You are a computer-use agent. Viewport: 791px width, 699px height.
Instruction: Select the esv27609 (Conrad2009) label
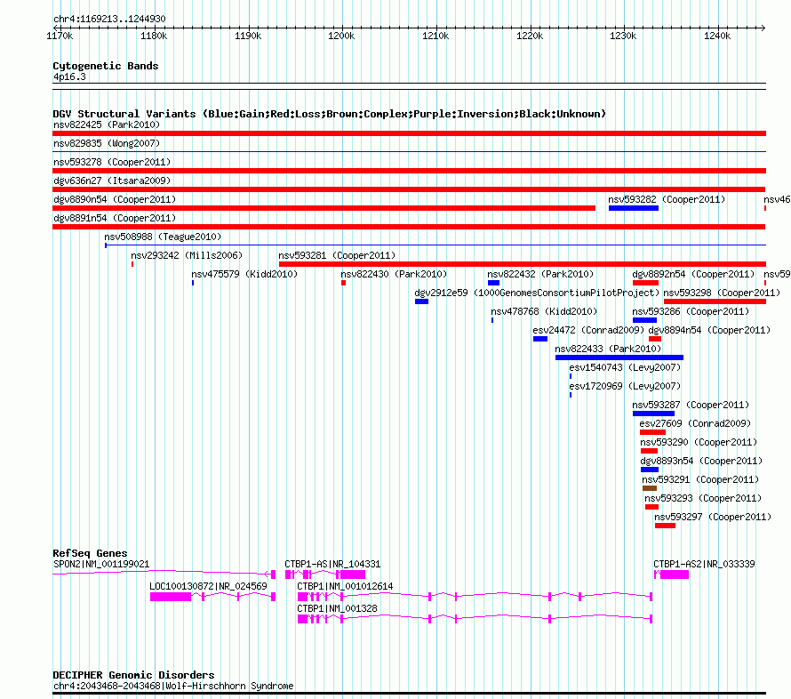tap(695, 423)
